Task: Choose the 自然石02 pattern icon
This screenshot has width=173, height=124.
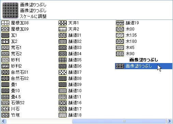Action: [x=5, y=78]
